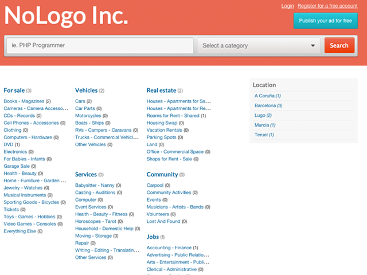Screen dimensions: 367x275
Task: Open the Rooms for Rent - Shared category
Action: (x=173, y=116)
